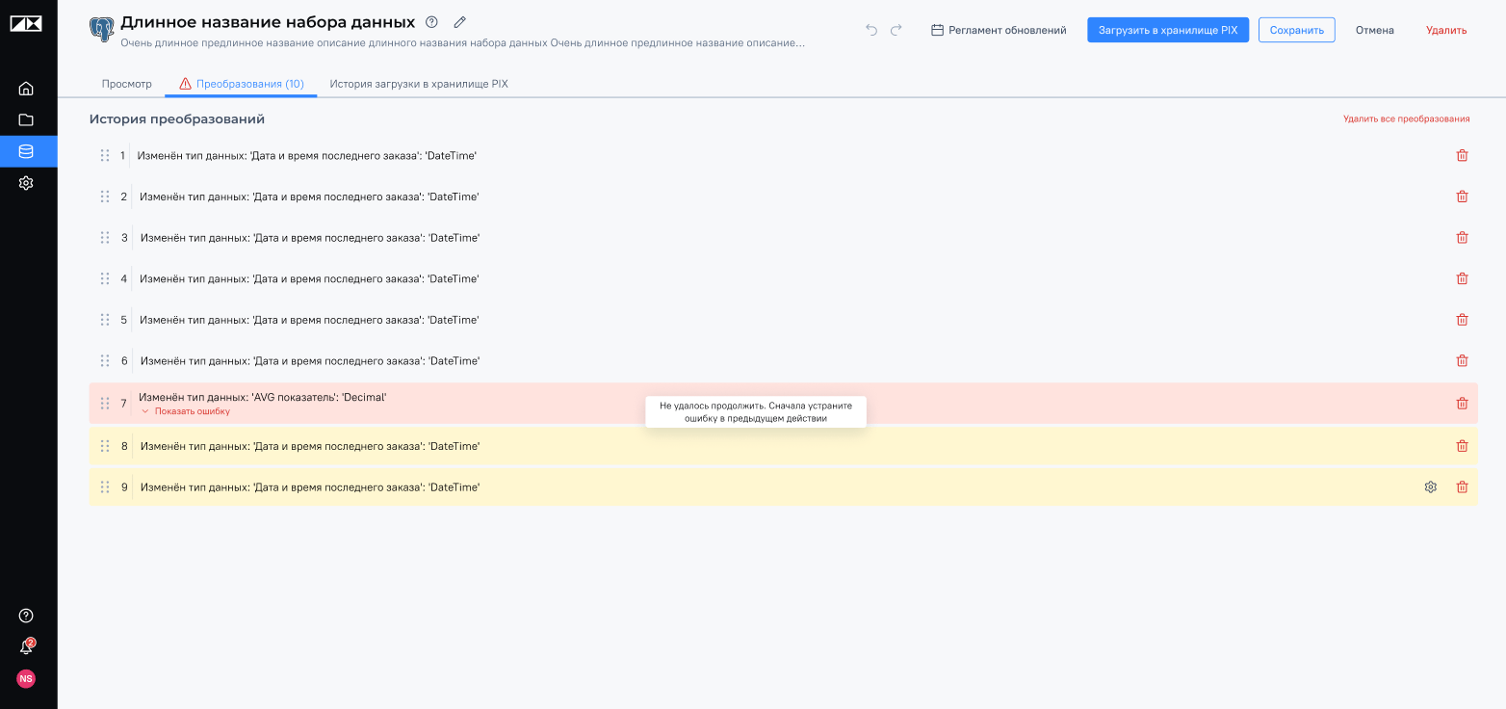Click Загрузить в хранилище PIX button
Image resolution: width=1506 pixels, height=709 pixels.
[1167, 30]
